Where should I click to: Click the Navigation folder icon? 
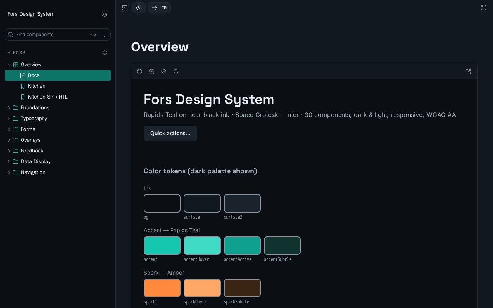click(x=16, y=172)
